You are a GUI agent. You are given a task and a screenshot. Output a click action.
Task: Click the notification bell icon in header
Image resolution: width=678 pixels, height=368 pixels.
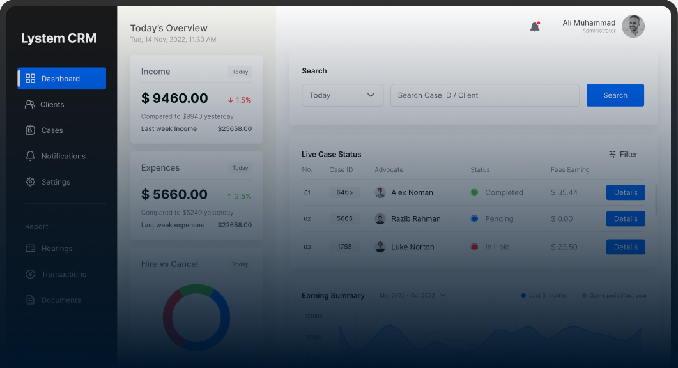535,27
